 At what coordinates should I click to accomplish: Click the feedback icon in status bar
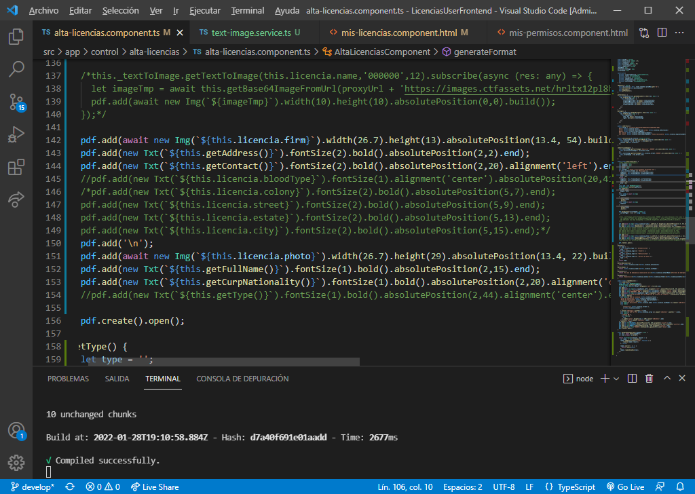click(660, 487)
